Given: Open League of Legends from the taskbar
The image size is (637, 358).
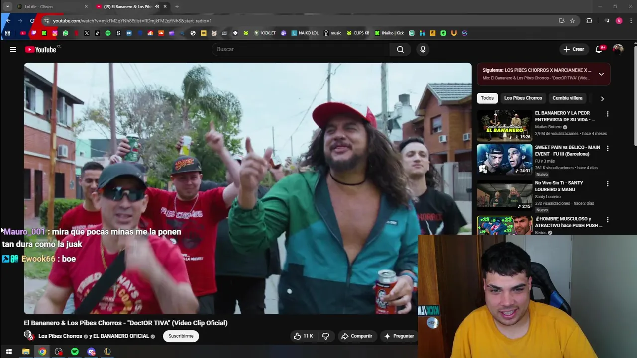Looking at the screenshot, I should point(107,352).
